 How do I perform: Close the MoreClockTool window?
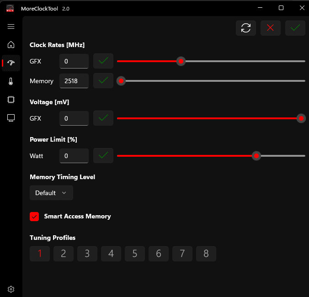[302, 8]
